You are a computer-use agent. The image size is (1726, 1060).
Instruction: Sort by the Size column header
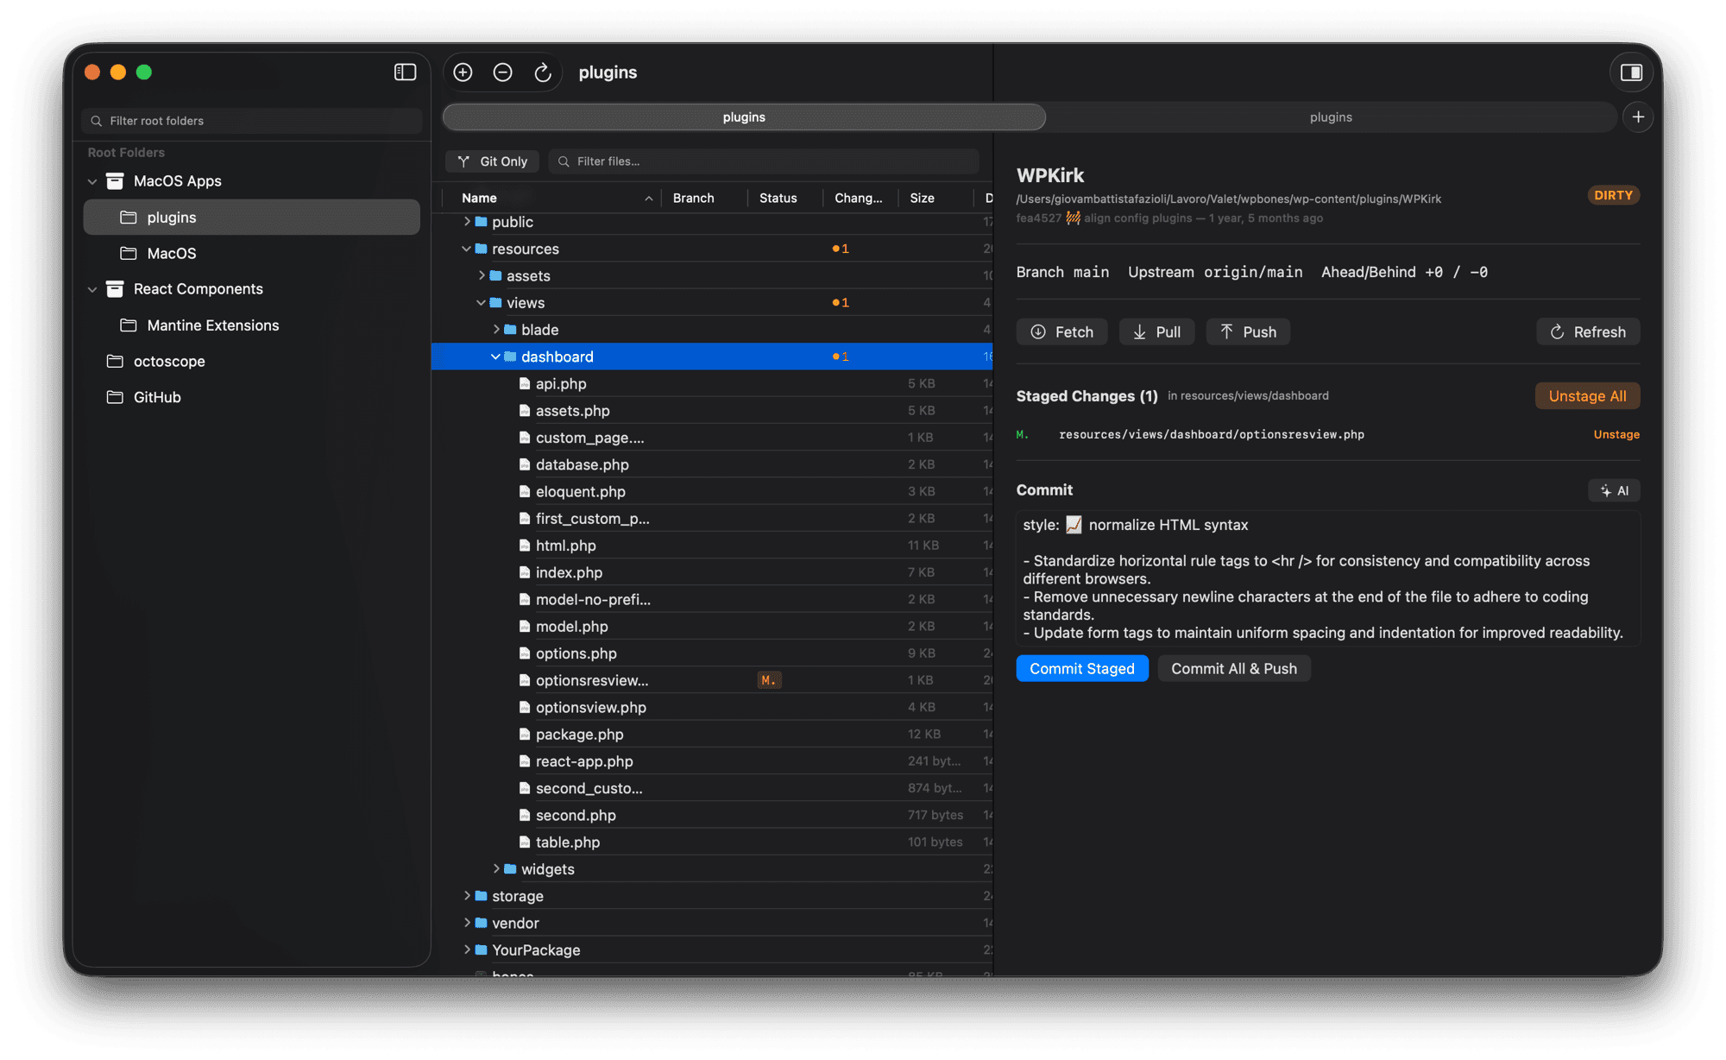coord(935,198)
